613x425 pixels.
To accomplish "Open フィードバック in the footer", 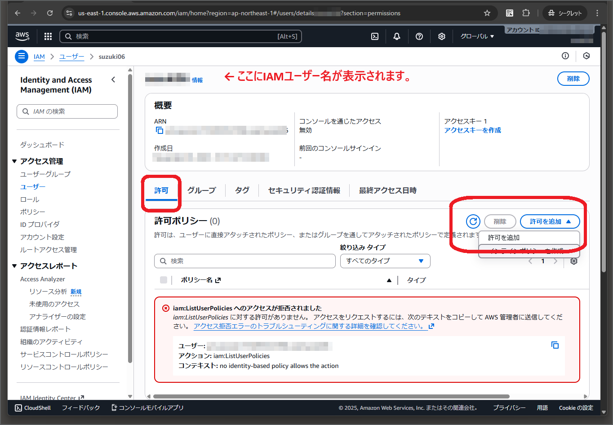I will (81, 408).
